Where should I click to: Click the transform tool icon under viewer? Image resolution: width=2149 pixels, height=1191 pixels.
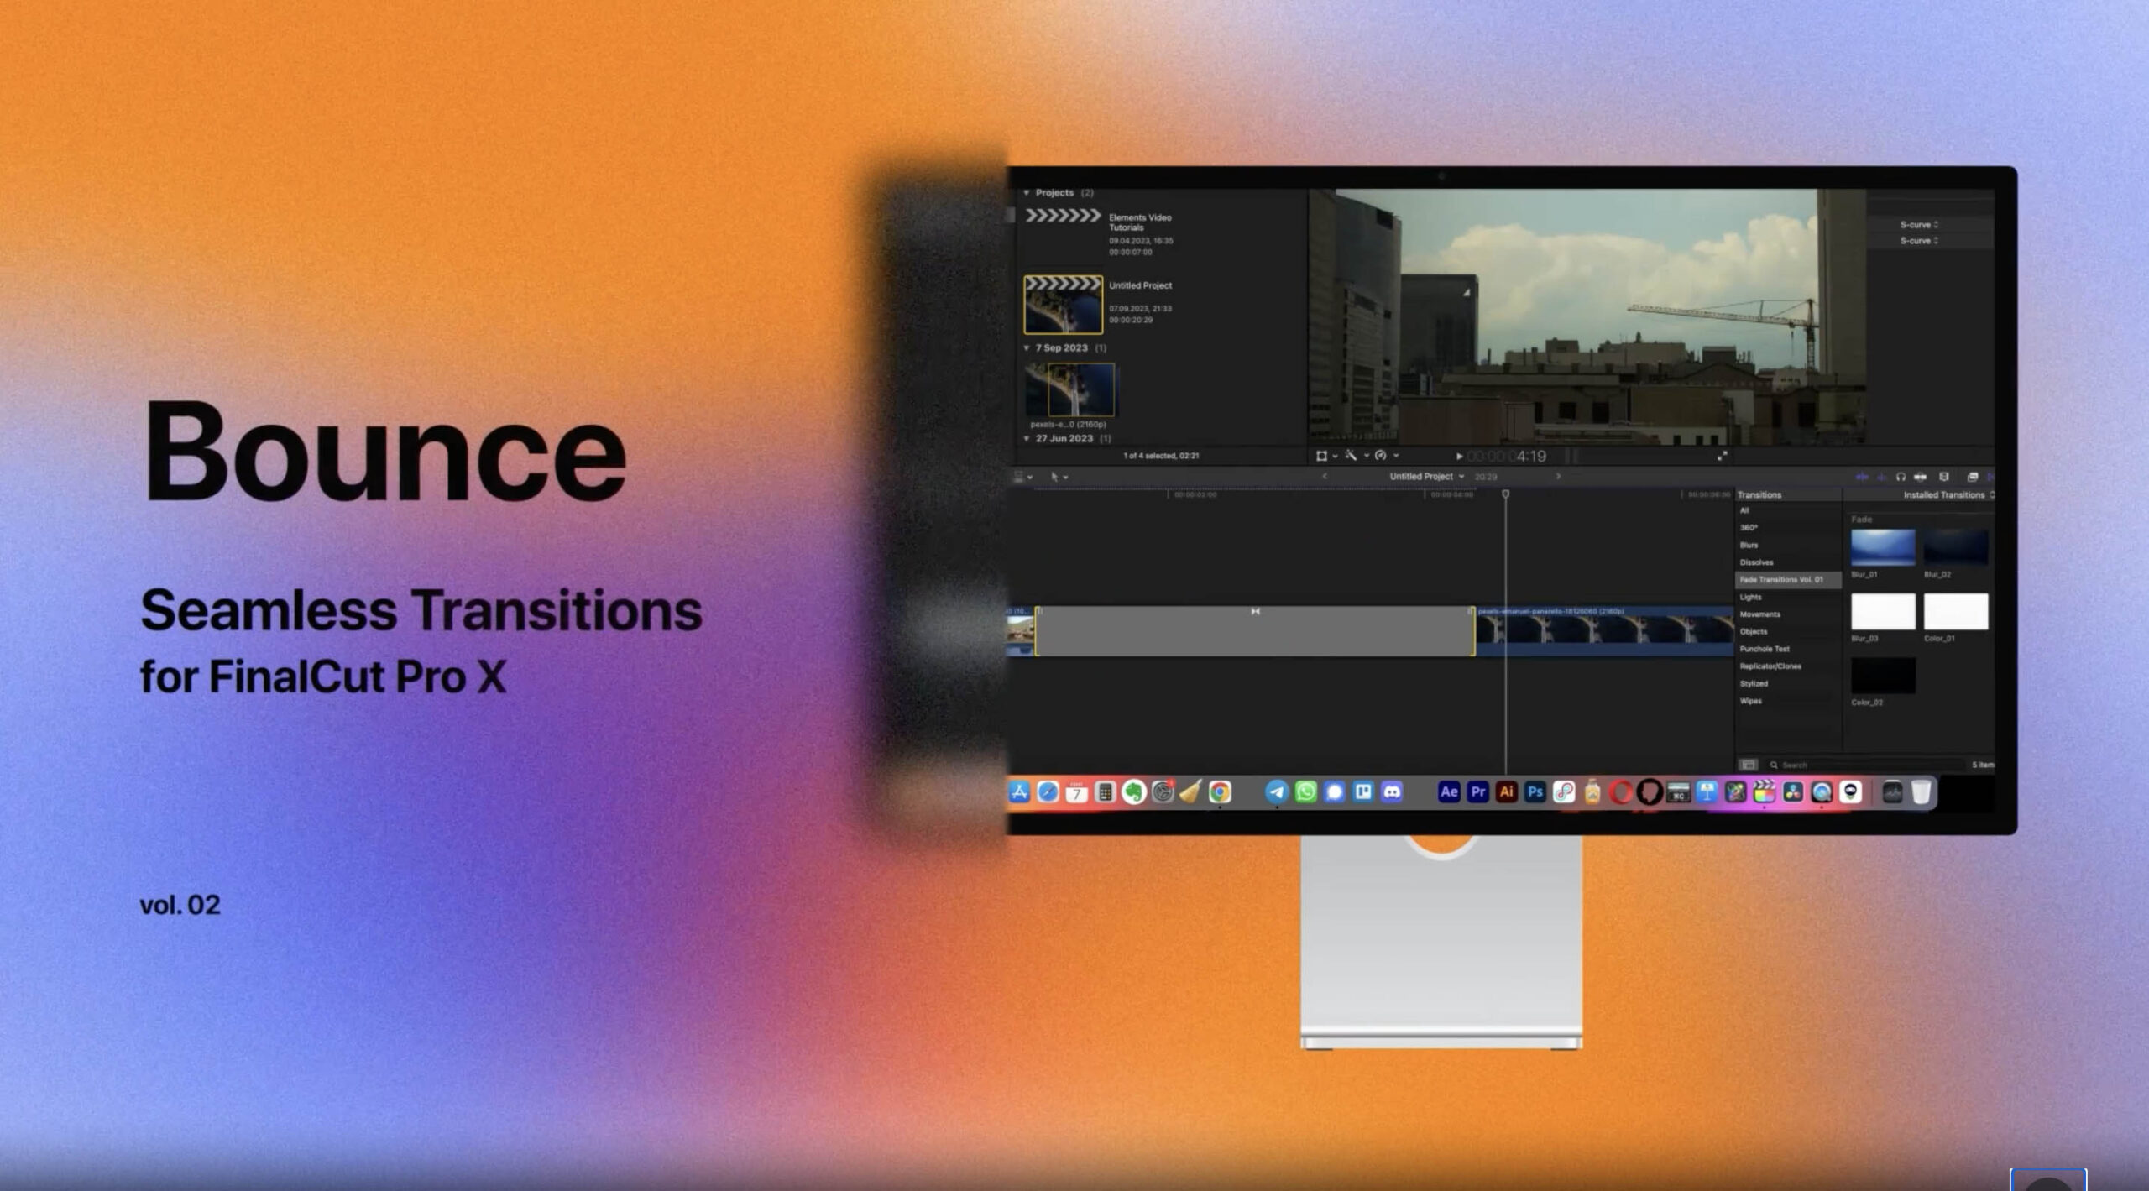[1321, 456]
